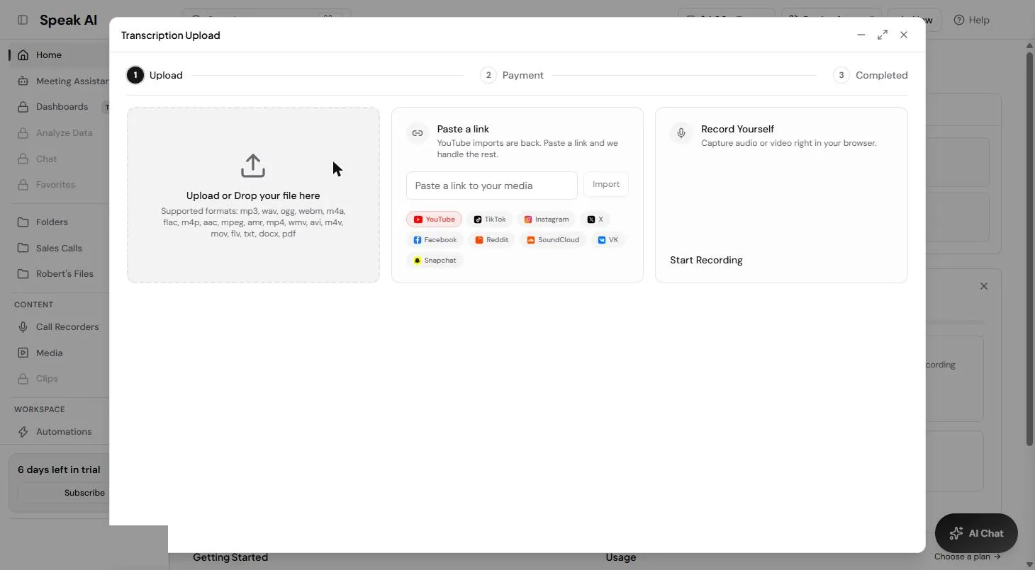
Task: Click the microphone icon in Record Yourself card
Action: 681,133
